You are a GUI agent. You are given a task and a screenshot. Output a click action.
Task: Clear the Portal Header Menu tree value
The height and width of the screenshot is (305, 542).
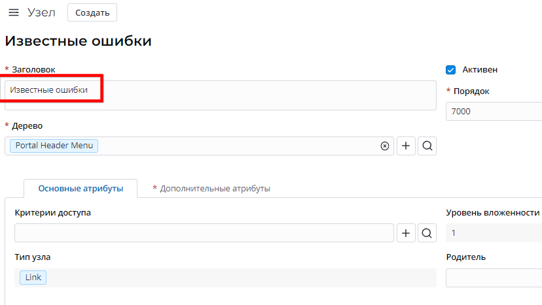pyautogui.click(x=385, y=146)
